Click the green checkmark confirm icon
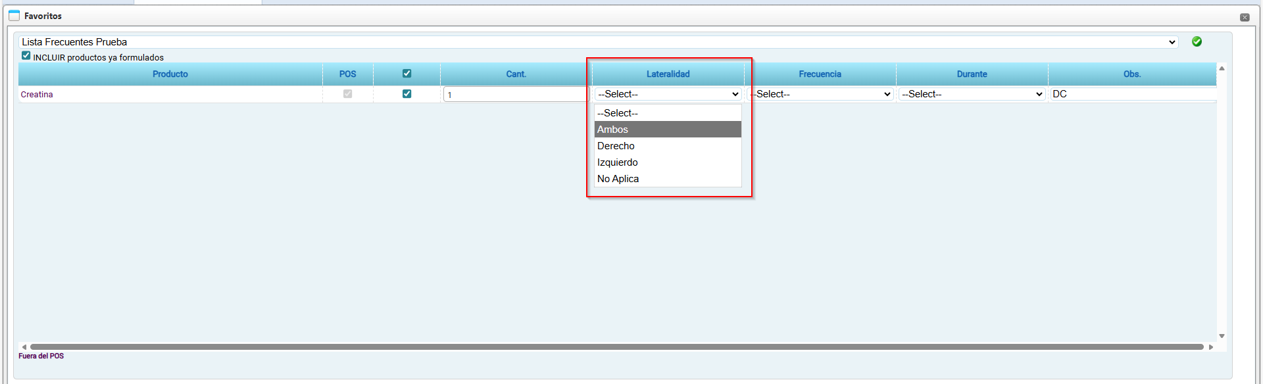Viewport: 1263px width, 384px height. 1197,41
